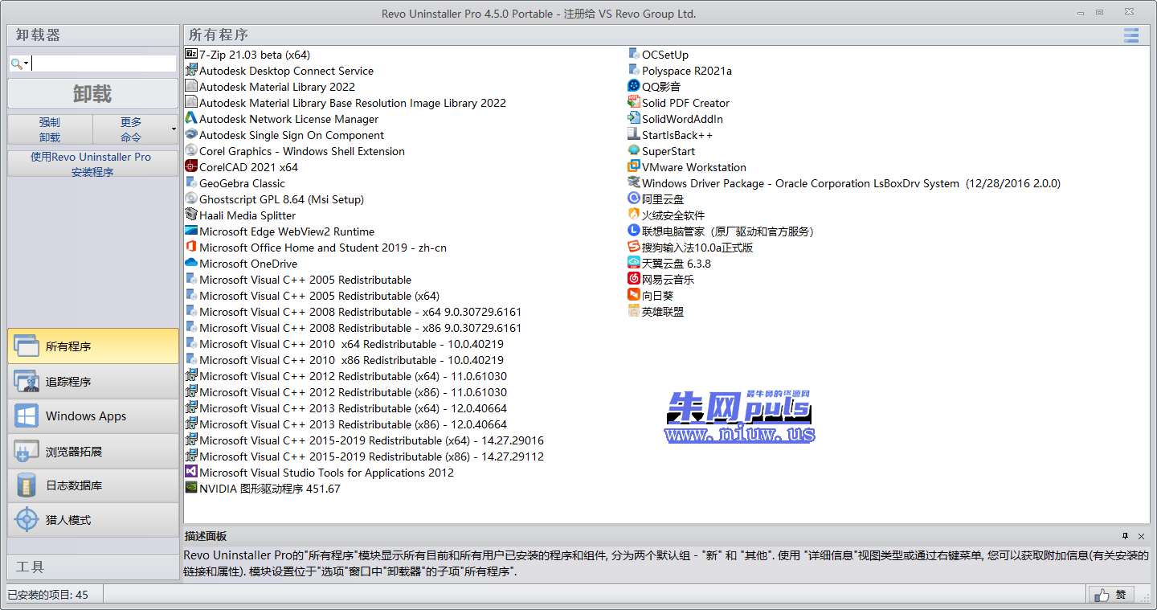This screenshot has height=610, width=1157.
Task: Click the CorelCAD 2021 x64 icon
Action: (x=191, y=166)
